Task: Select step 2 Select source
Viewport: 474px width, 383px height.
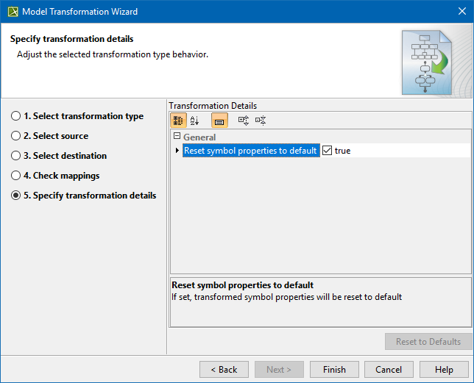Action: (49, 136)
